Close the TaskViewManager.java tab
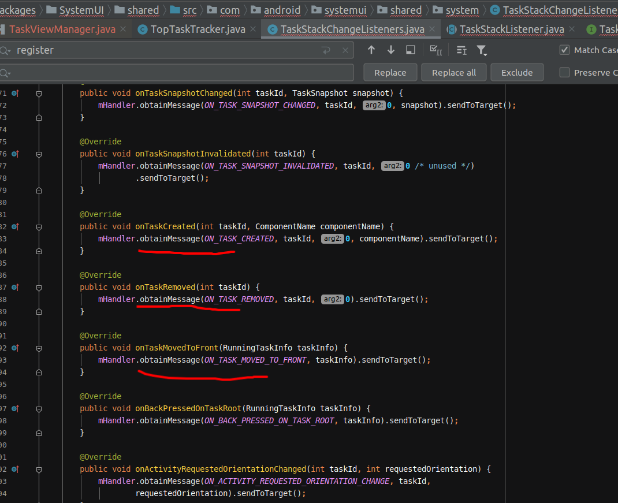 click(x=123, y=29)
